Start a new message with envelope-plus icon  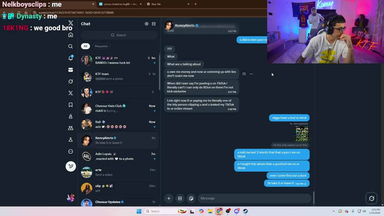(x=154, y=24)
